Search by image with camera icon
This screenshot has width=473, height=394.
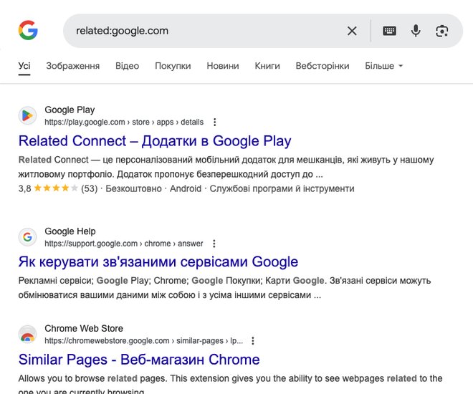(x=442, y=31)
